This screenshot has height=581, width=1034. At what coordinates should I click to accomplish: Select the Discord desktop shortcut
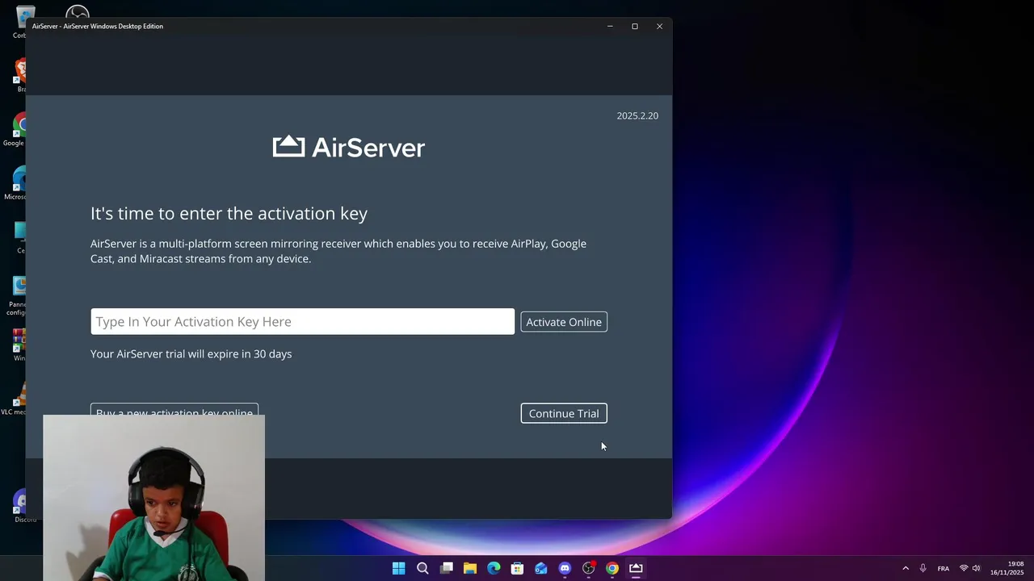click(19, 506)
